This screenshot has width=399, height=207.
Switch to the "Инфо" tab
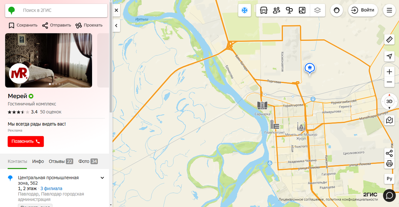[38, 161]
